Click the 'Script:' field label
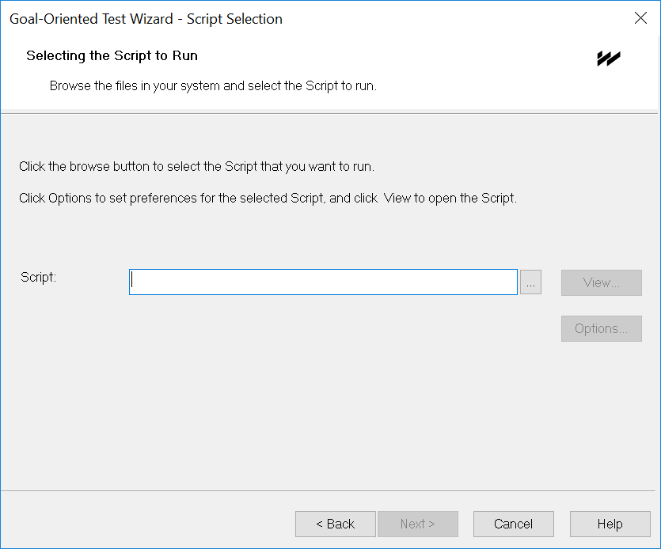 coord(38,277)
